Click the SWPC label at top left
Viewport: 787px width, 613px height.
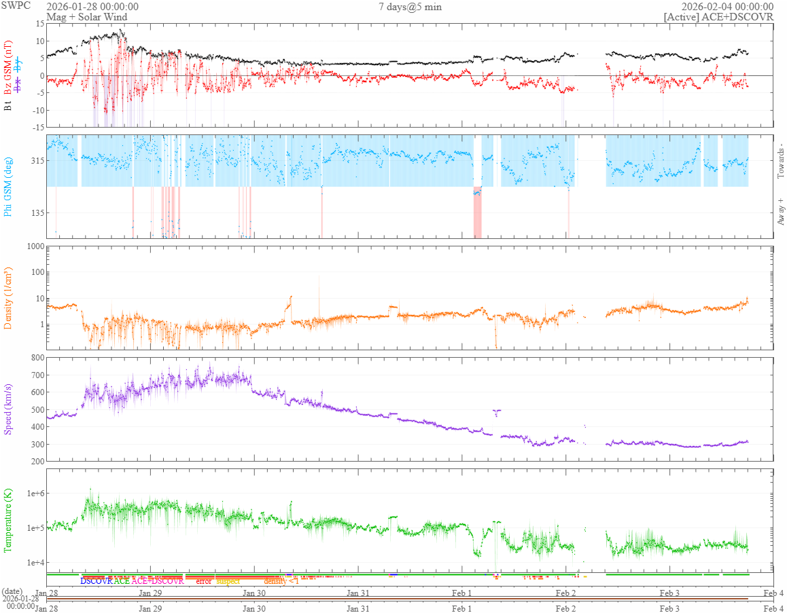16,5
